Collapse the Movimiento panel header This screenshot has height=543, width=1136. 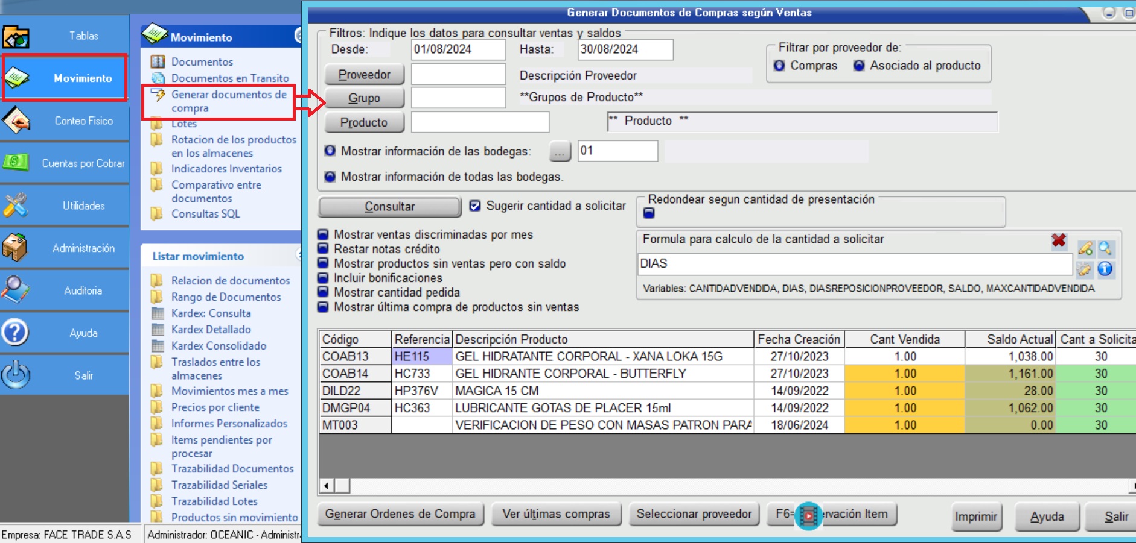click(298, 36)
